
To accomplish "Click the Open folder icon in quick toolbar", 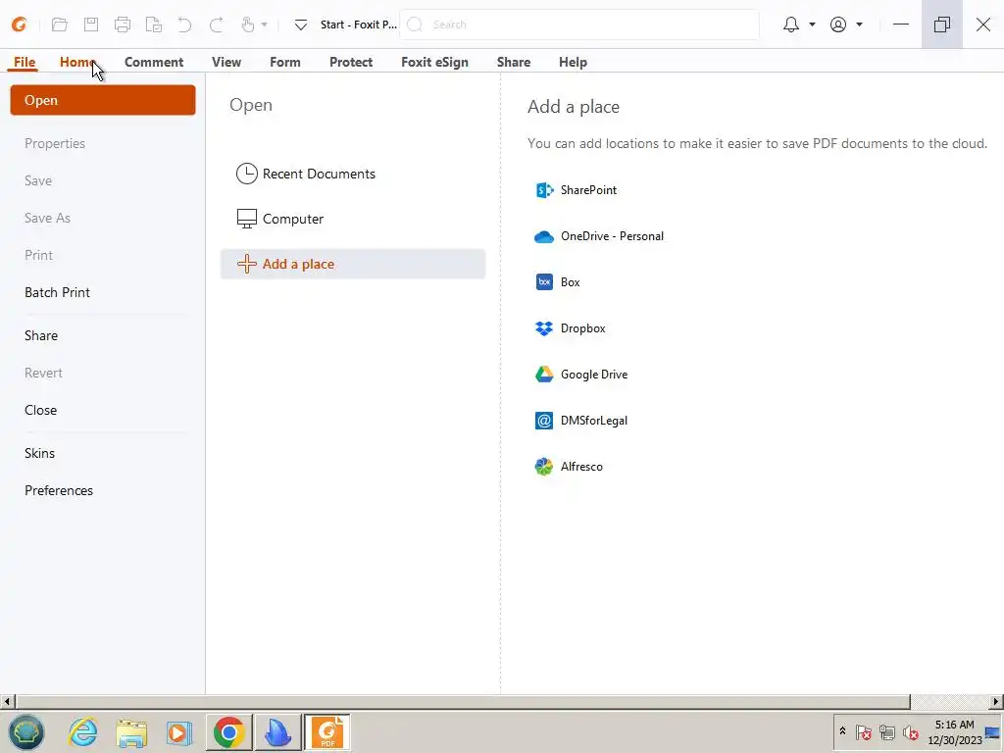I will pyautogui.click(x=60, y=25).
